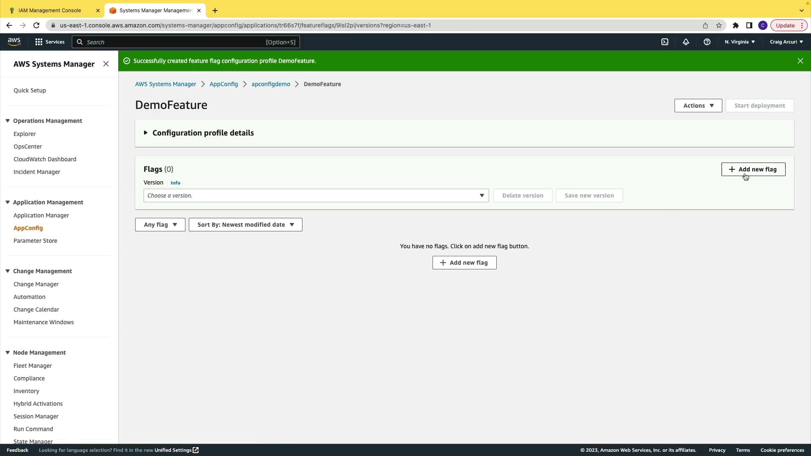Switch to IAM Management Console tab
Screen dimensions: 811x456
(x=50, y=10)
